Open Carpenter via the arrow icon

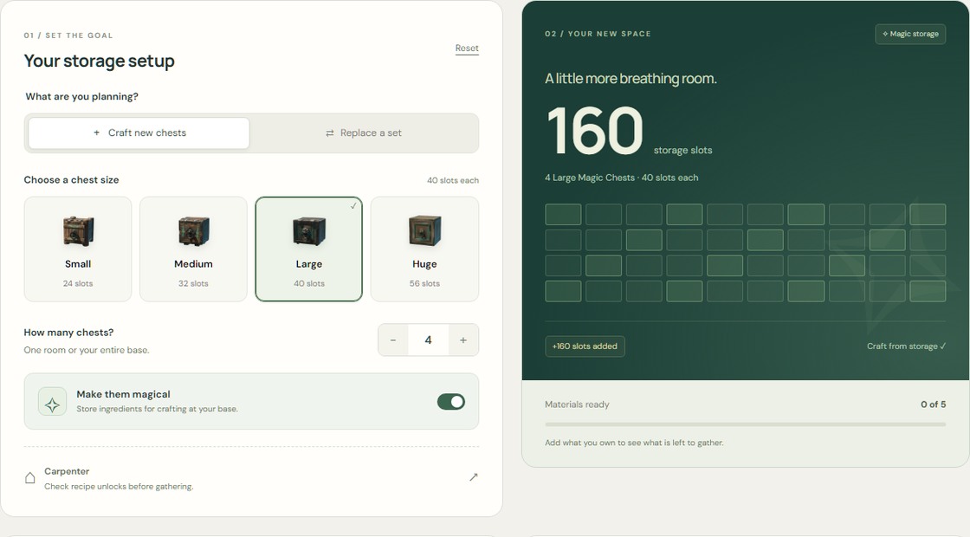click(473, 477)
